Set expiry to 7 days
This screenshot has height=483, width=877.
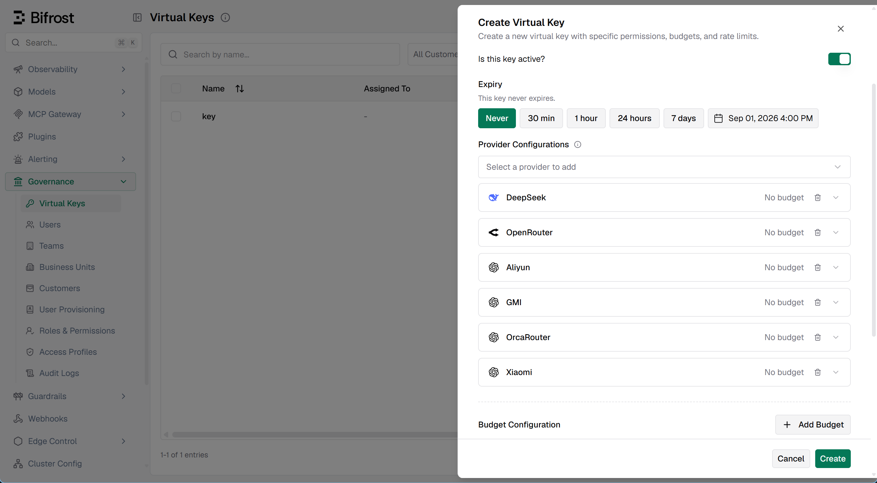[x=683, y=119]
